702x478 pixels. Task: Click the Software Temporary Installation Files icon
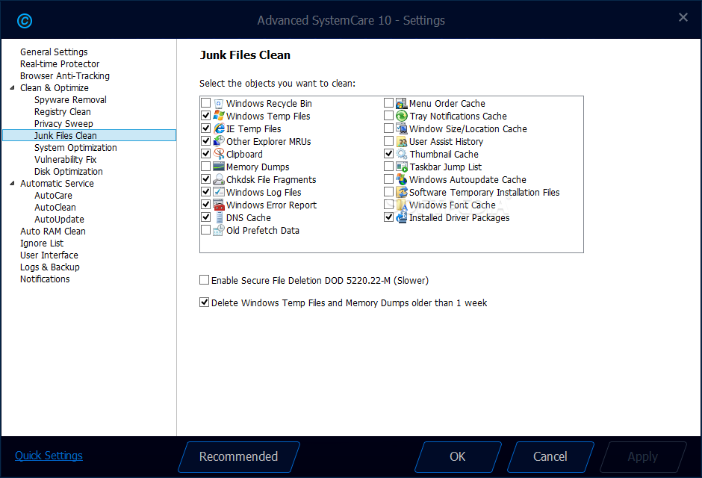[402, 192]
